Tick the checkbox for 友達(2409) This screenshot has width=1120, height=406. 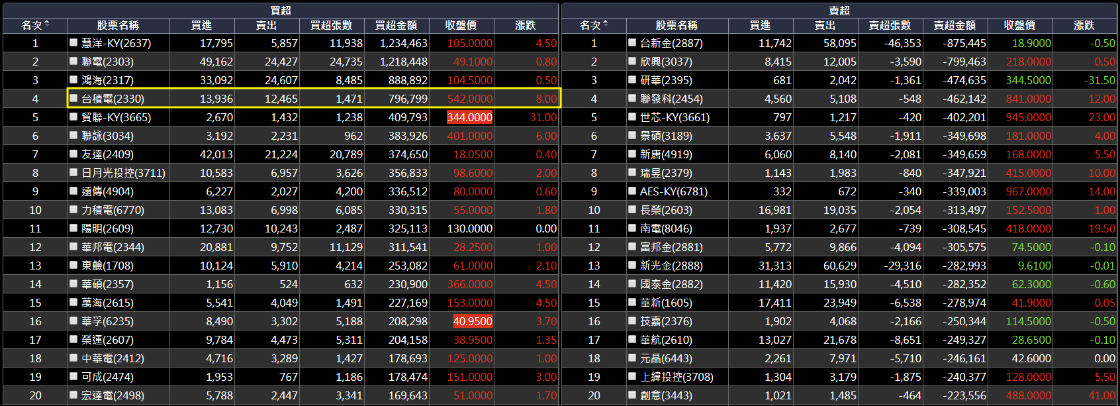(x=74, y=154)
